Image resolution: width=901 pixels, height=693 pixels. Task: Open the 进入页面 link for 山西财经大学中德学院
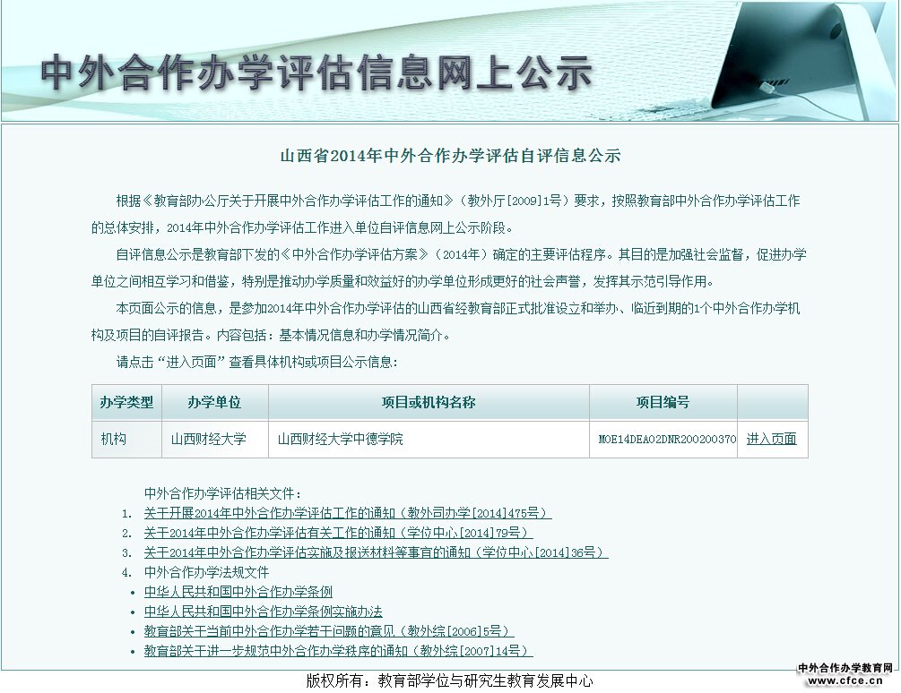[x=771, y=439]
